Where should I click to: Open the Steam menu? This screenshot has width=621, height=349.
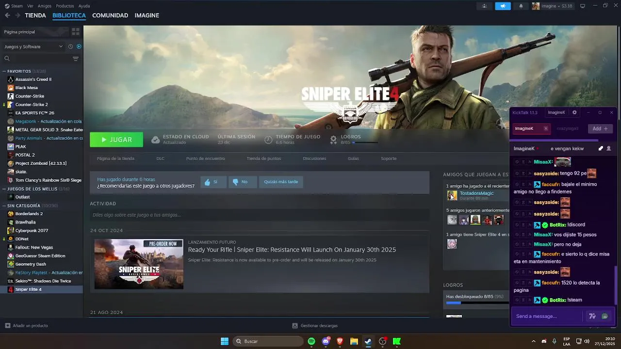pos(14,6)
